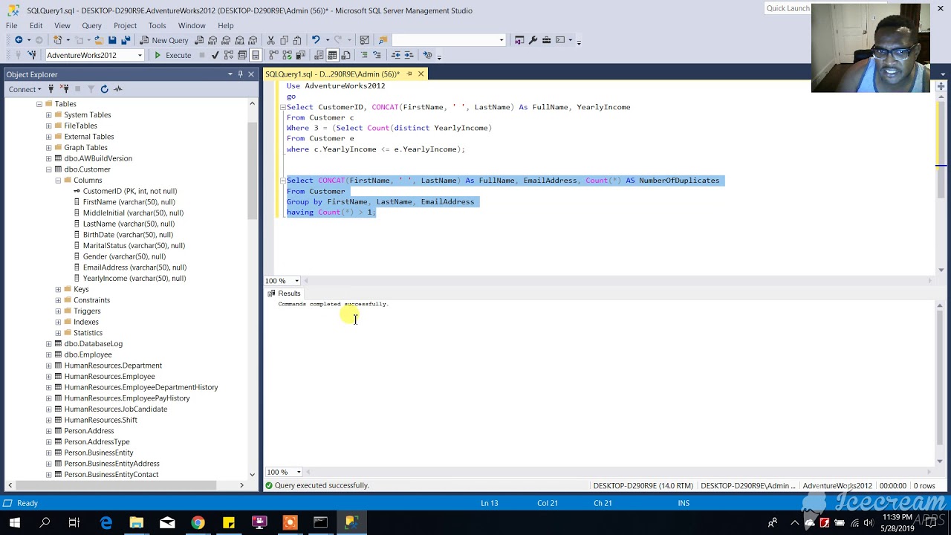
Task: Select the EmailAddress column node
Action: point(134,267)
